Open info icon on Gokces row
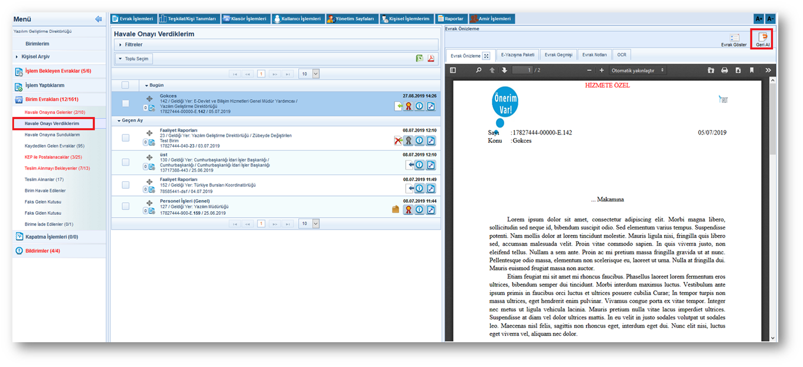803x367 pixels. [419, 106]
